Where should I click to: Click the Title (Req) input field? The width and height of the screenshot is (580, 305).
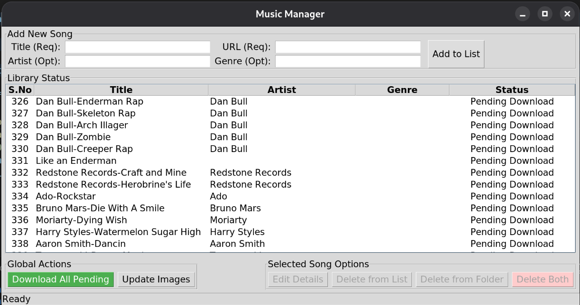138,47
